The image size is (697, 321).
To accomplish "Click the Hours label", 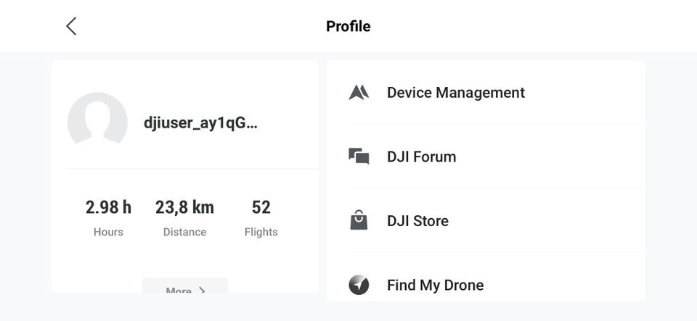I will pos(108,232).
